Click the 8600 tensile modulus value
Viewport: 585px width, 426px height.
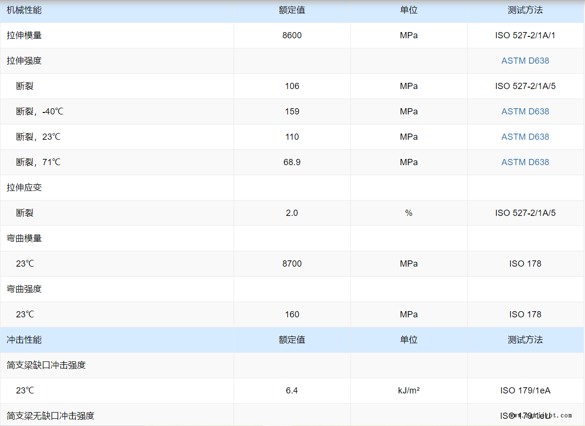[292, 35]
